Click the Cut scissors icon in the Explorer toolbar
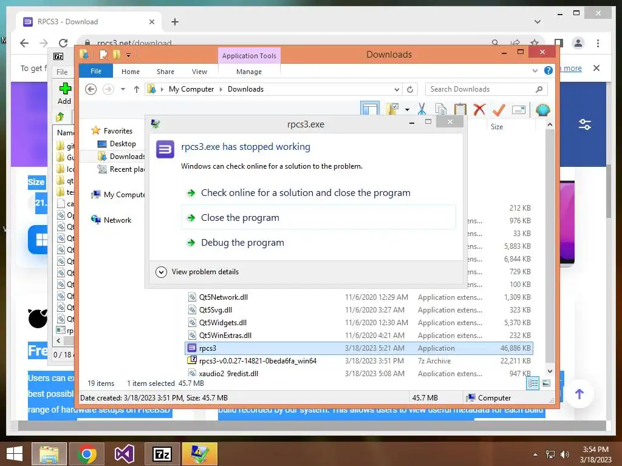This screenshot has height=466, width=622. (422, 109)
